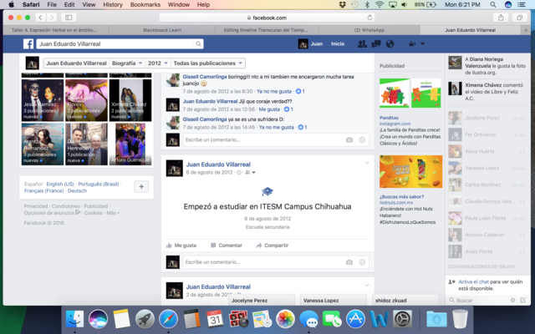The height and width of the screenshot is (334, 535).
Task: Click Activa el chat link
Action: pos(474,282)
